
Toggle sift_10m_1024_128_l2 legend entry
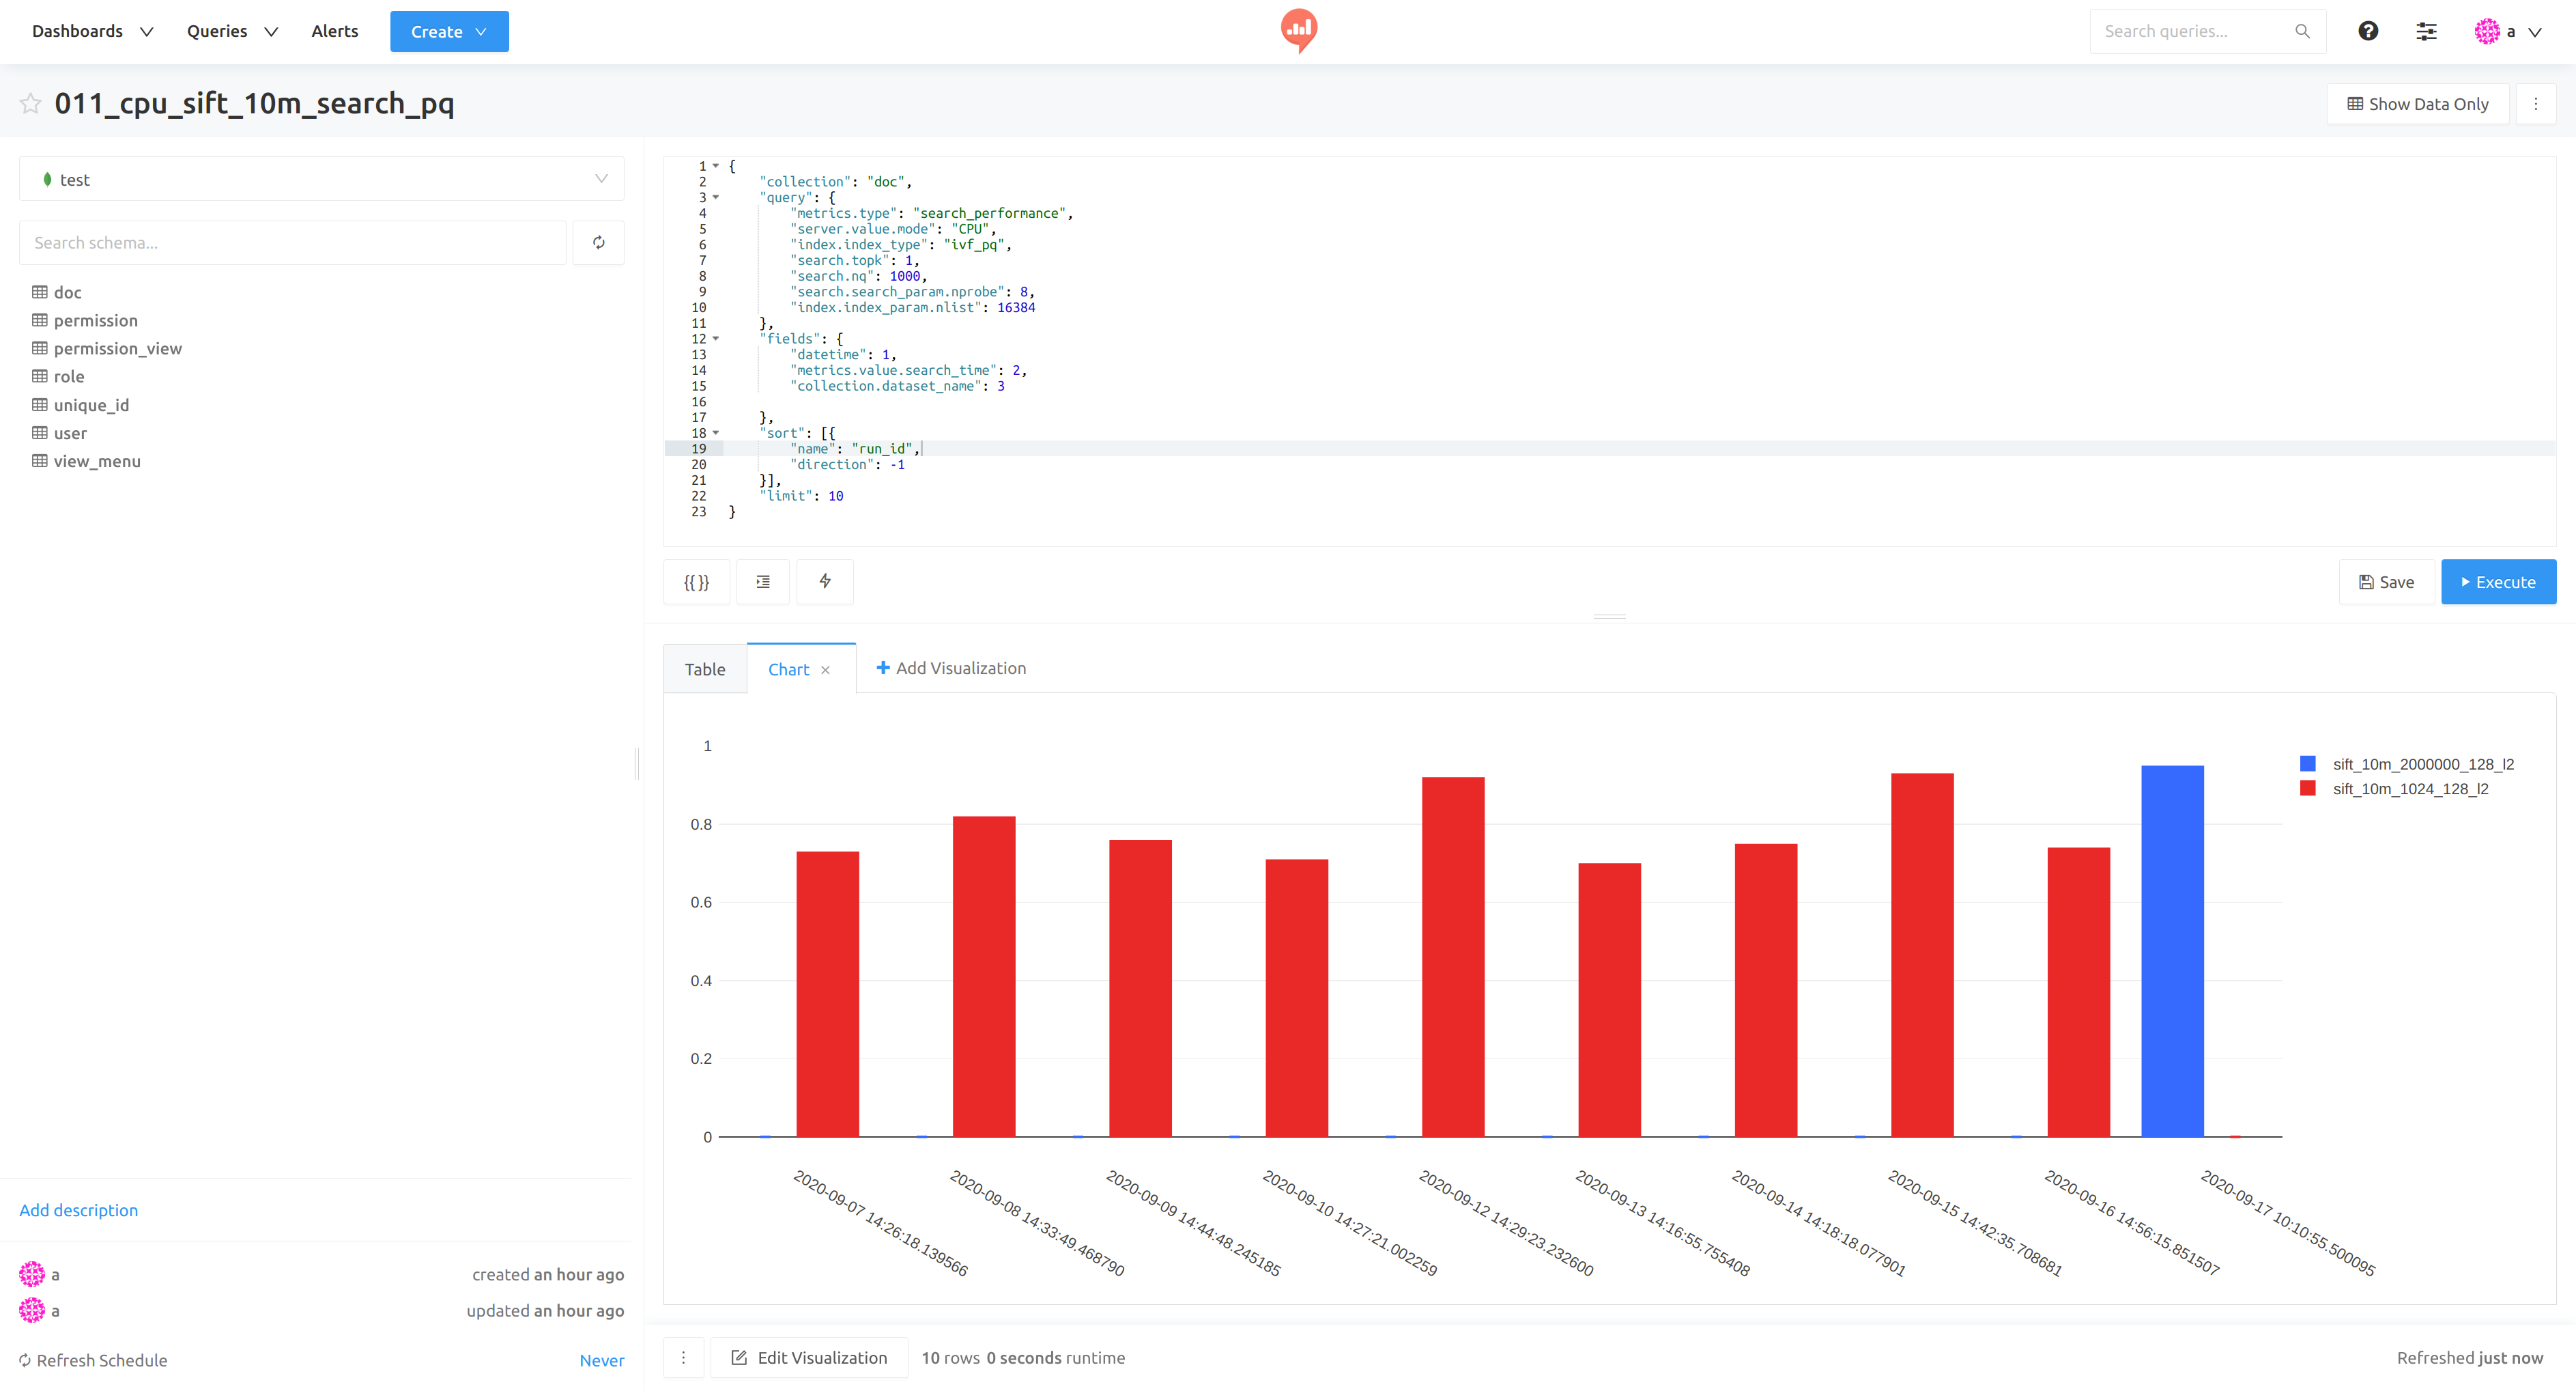pos(2409,789)
